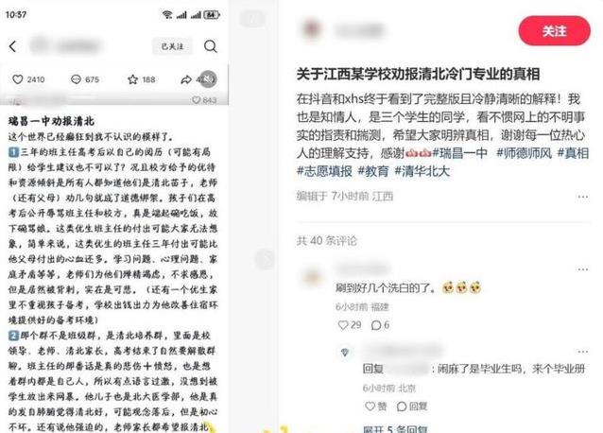Open more options beside the edit time
Image resolution: width=603 pixels, height=433 pixels.
pyautogui.click(x=582, y=197)
